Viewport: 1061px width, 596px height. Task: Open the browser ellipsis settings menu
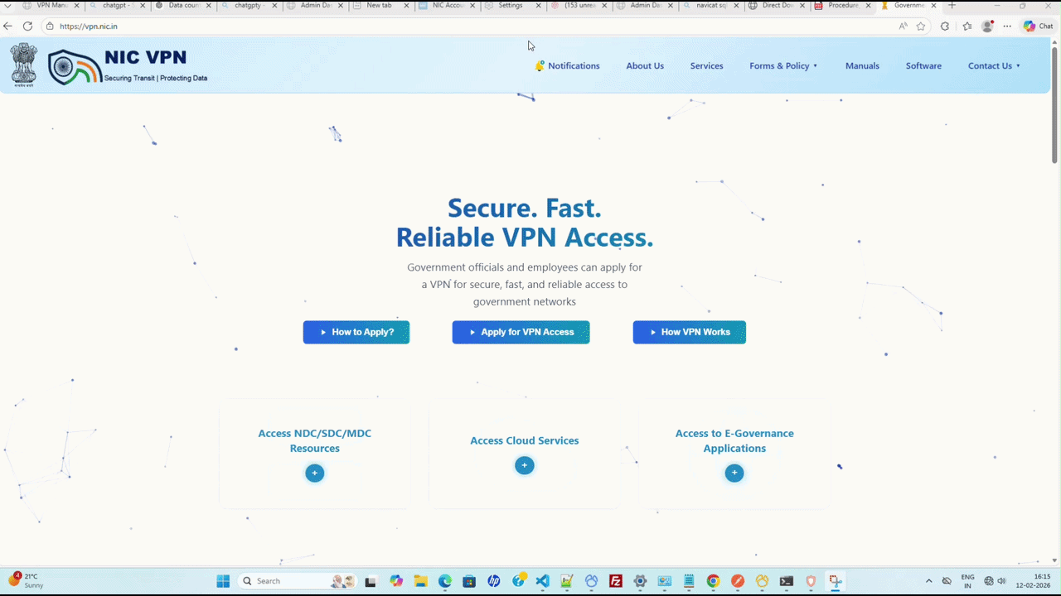1006,26
